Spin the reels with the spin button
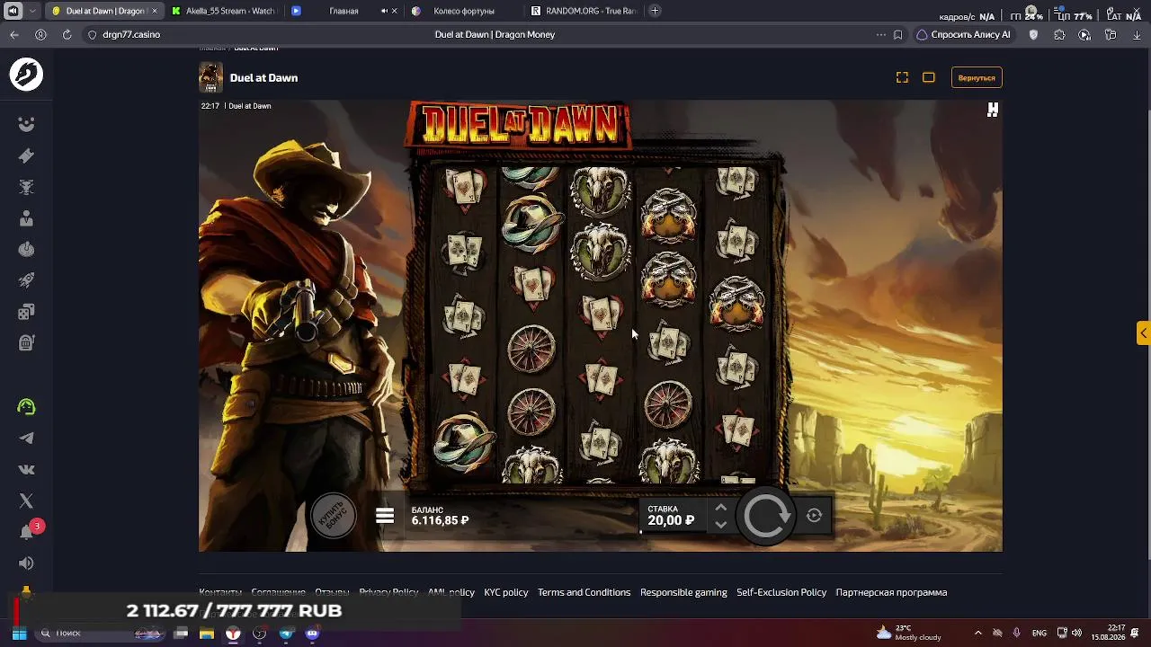The height and width of the screenshot is (647, 1151). pos(766,515)
